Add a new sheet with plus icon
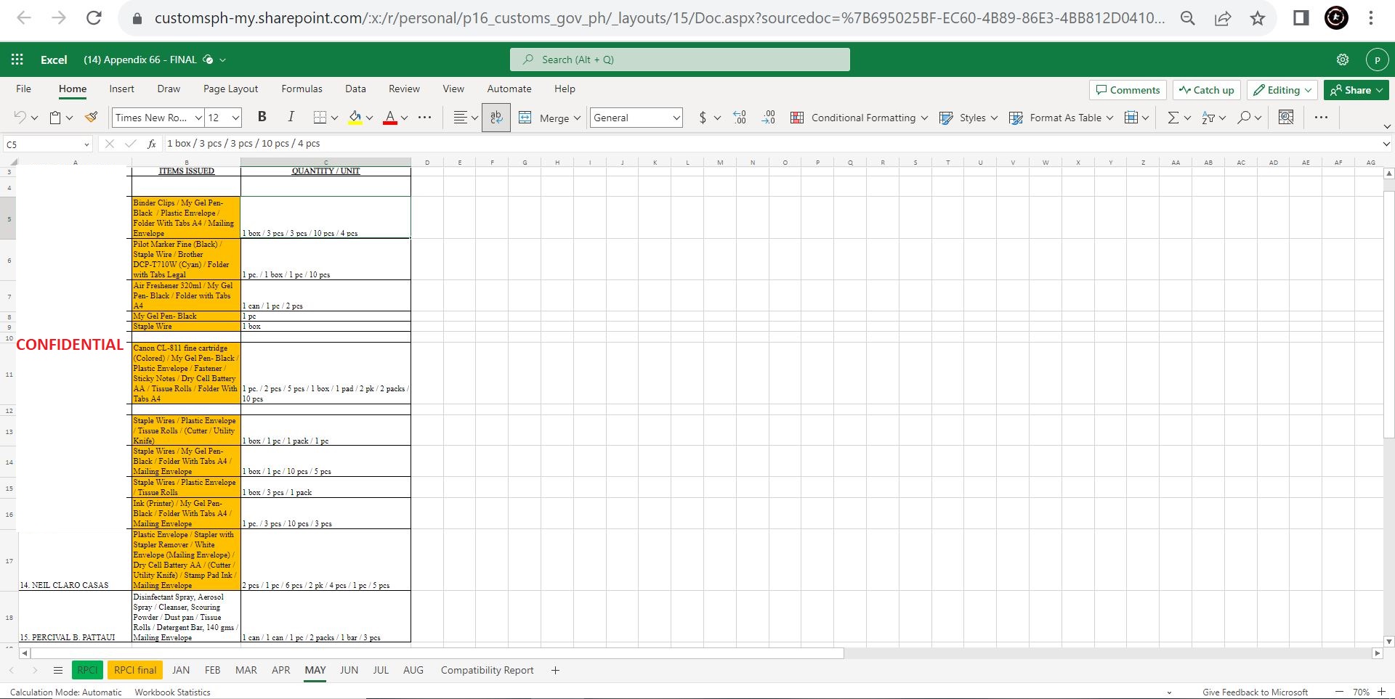Viewport: 1395px width, 699px height. click(x=555, y=670)
